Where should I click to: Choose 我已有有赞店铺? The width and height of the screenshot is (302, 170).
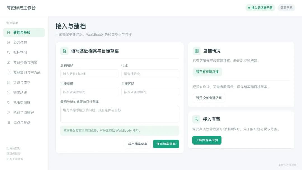(207, 72)
